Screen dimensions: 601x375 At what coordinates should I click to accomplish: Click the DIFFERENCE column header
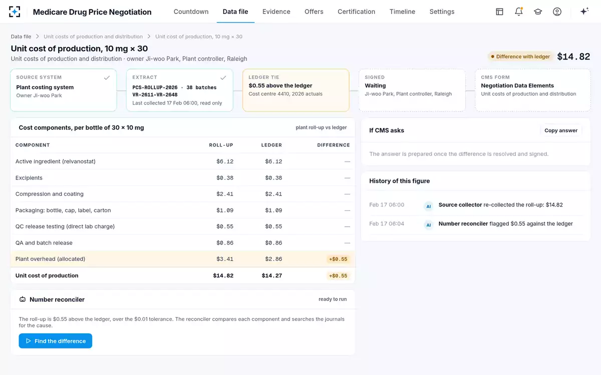334,145
